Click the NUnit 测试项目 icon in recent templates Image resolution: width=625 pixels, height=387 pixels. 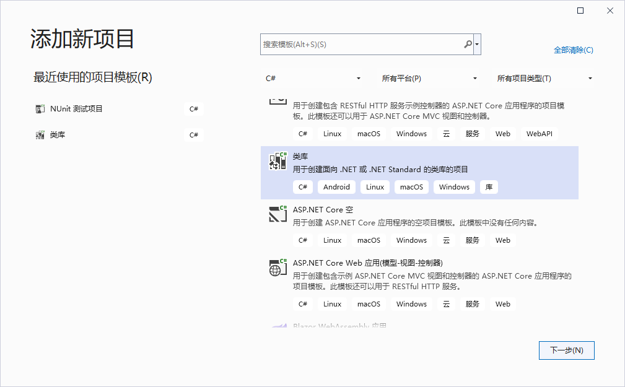pos(40,109)
